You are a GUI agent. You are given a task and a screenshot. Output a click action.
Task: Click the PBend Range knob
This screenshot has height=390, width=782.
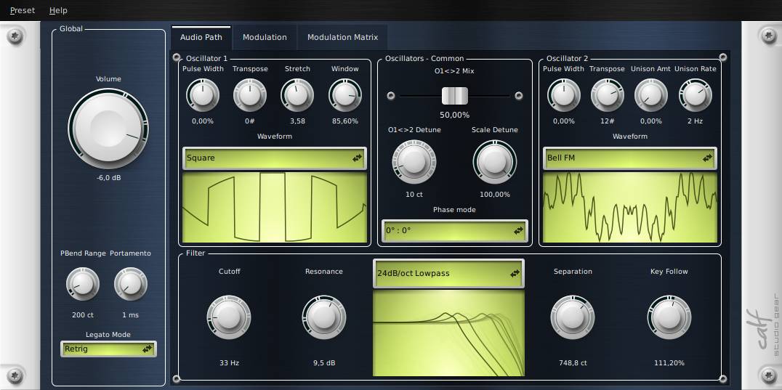tap(83, 284)
